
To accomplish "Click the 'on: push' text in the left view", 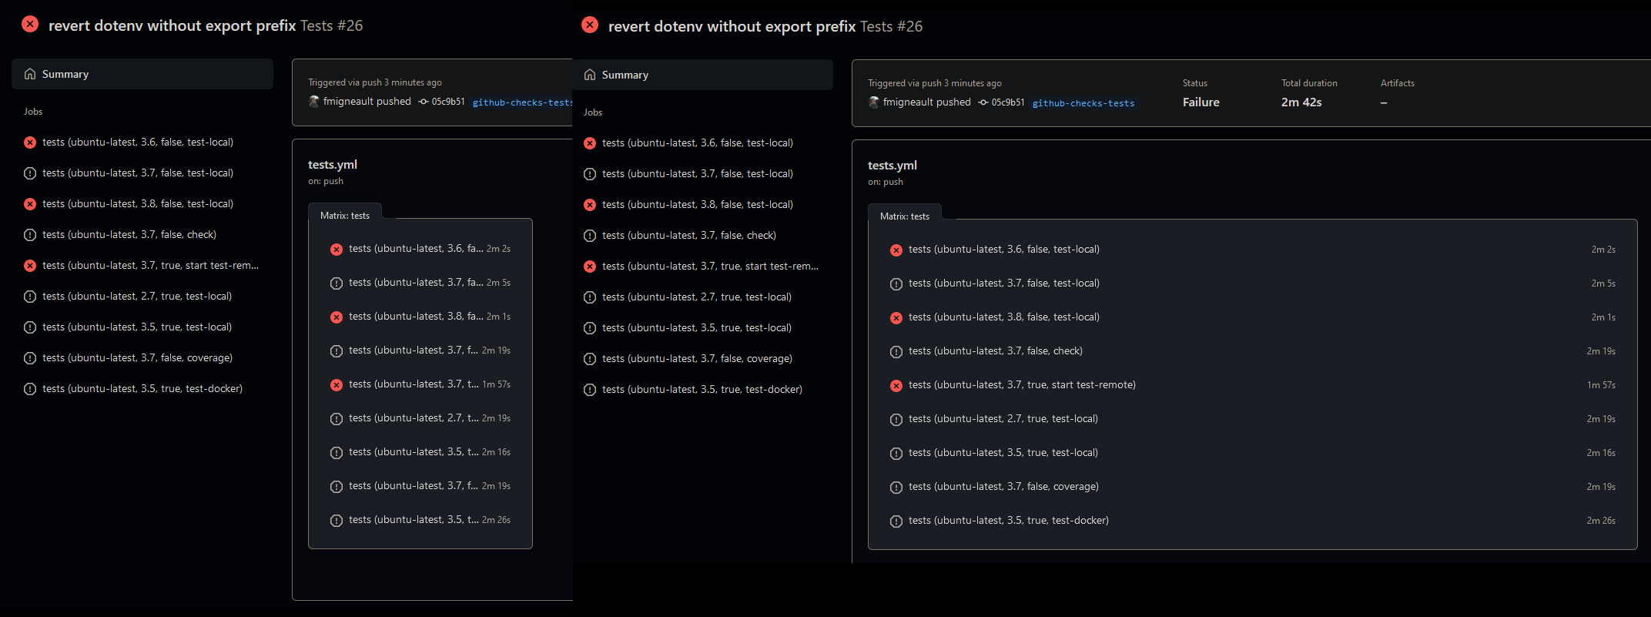I will coord(326,181).
